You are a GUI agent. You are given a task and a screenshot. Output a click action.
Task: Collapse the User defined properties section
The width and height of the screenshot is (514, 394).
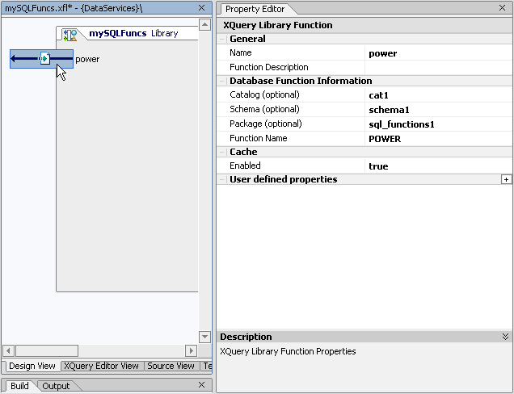[222, 179]
